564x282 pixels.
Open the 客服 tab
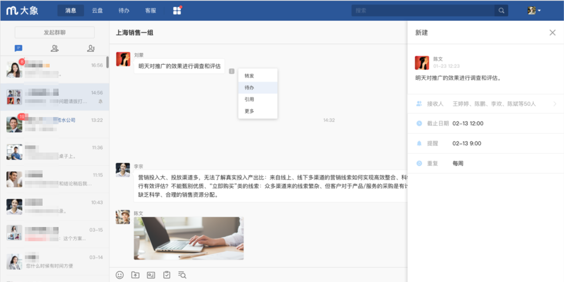[150, 10]
